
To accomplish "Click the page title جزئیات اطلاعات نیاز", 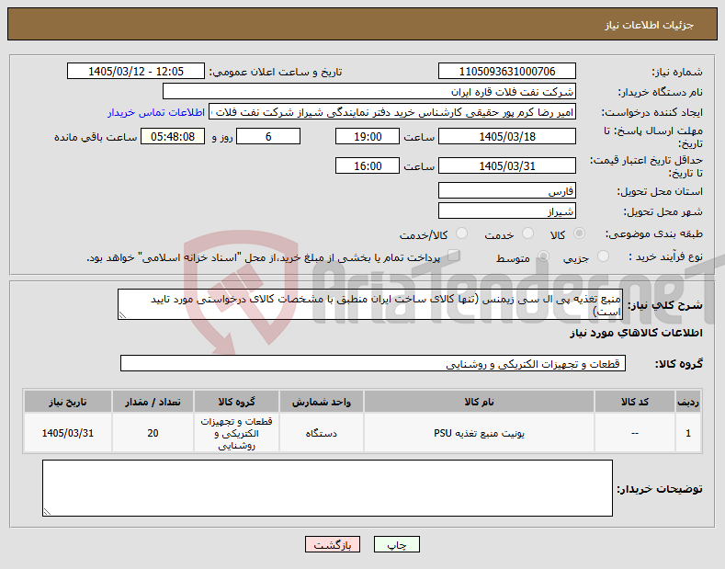I will pyautogui.click(x=649, y=25).
